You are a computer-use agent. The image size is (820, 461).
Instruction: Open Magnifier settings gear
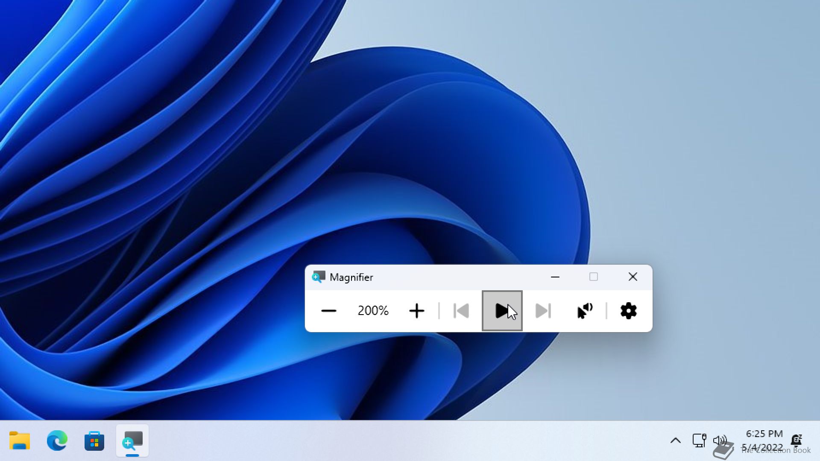click(x=628, y=311)
